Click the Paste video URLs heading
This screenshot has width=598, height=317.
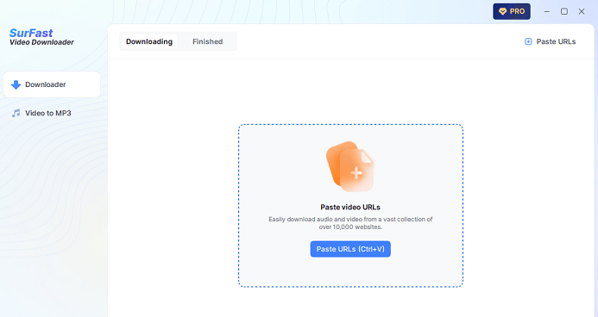click(350, 207)
